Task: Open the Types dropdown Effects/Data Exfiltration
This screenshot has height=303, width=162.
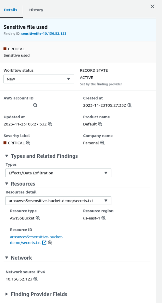Action: pos(58,173)
